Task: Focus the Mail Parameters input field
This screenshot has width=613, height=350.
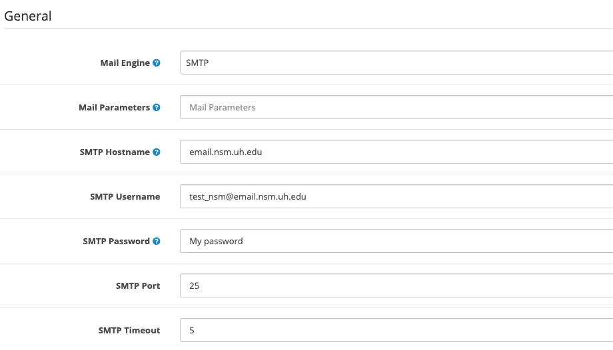Action: click(396, 107)
